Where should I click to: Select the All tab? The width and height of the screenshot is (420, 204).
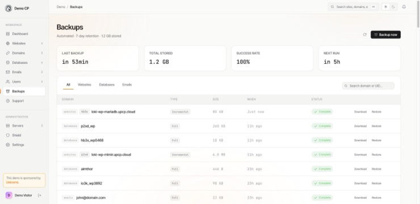(68, 85)
